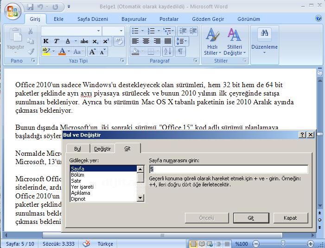Redo action in Quick Access toolbar
The width and height of the screenshot is (325, 248).
(x=55, y=7)
